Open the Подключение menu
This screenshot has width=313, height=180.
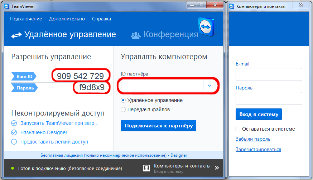[26, 19]
